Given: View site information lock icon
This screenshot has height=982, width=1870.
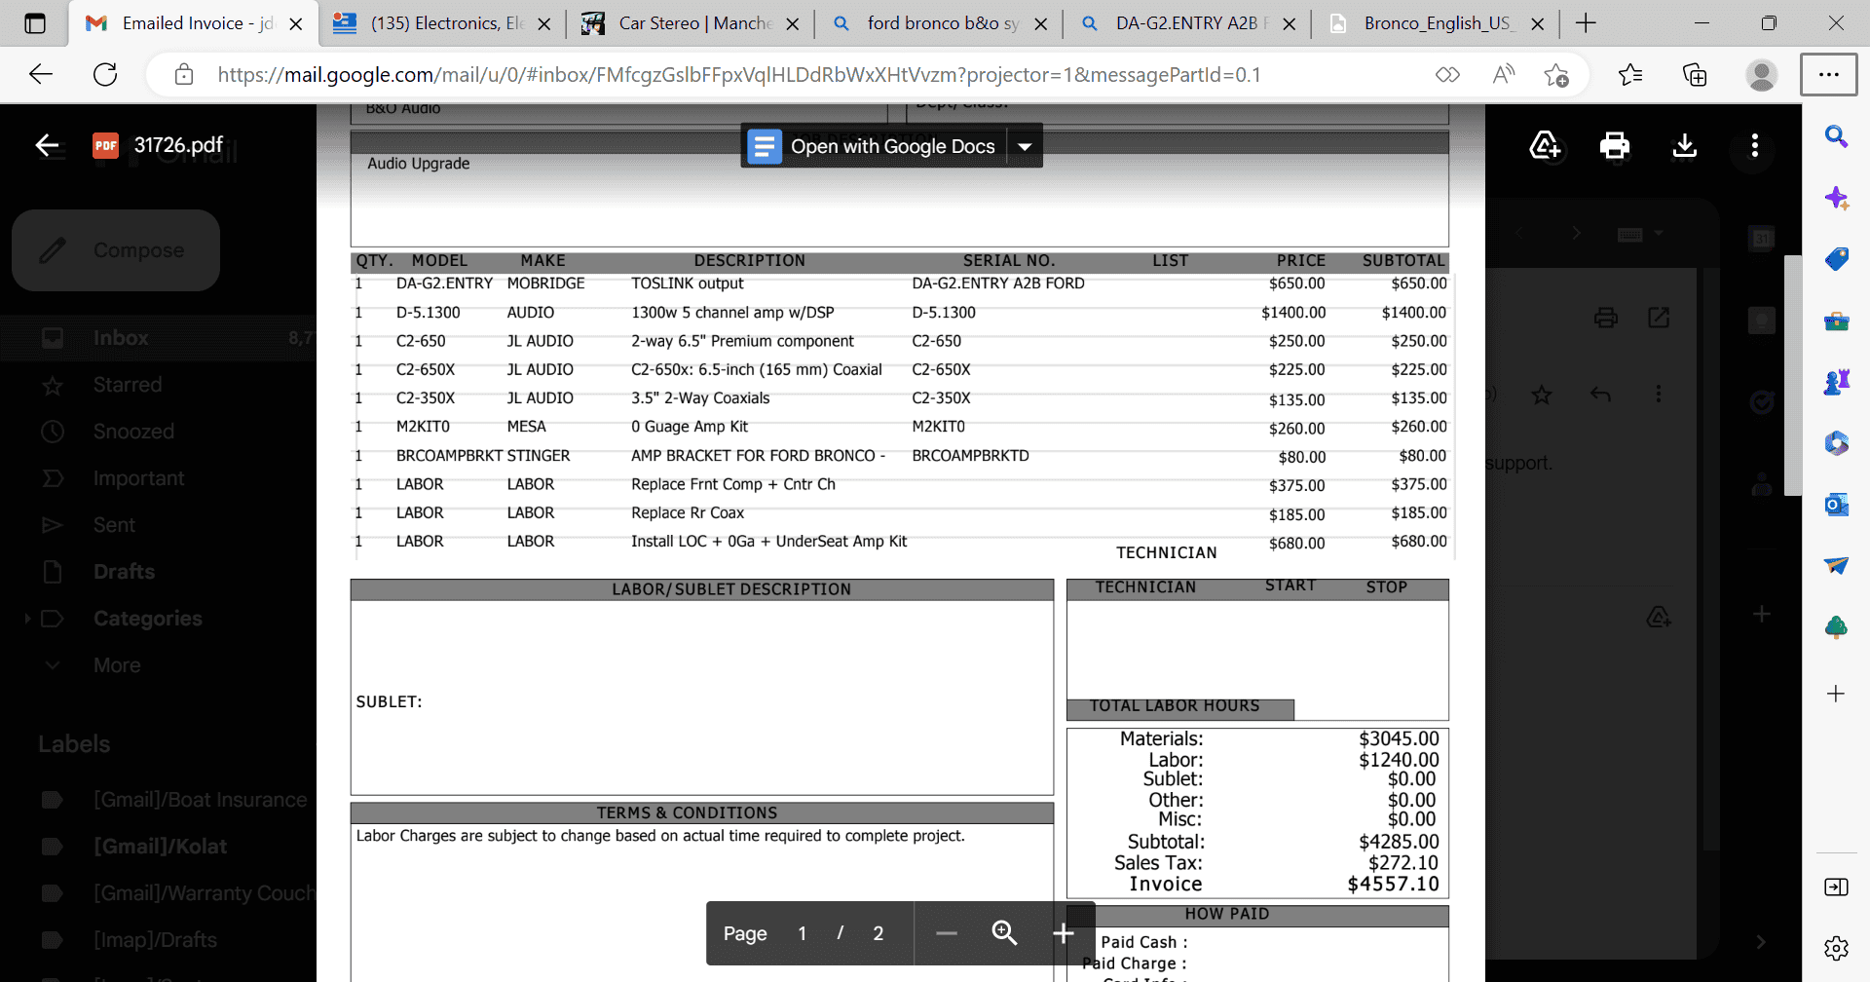Looking at the screenshot, I should click(184, 75).
